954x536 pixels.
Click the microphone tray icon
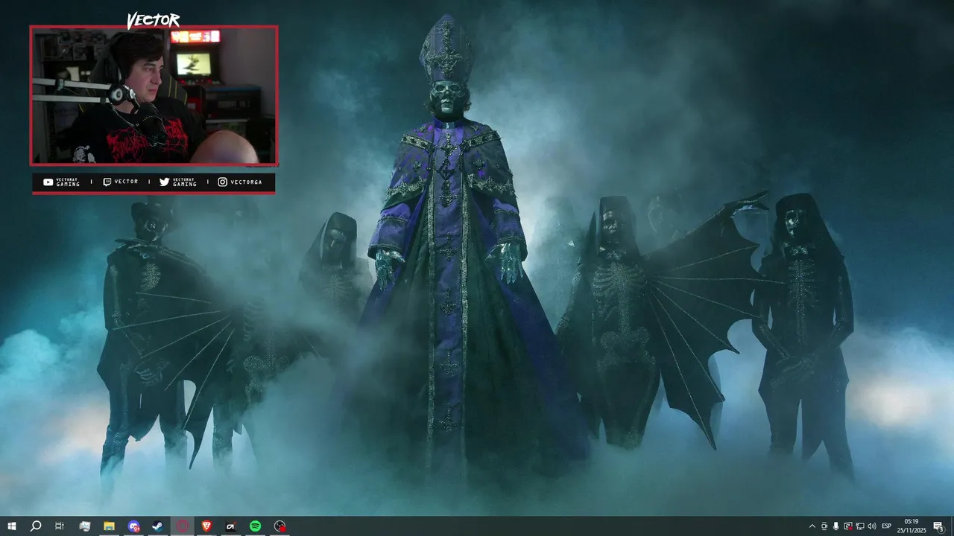click(836, 526)
